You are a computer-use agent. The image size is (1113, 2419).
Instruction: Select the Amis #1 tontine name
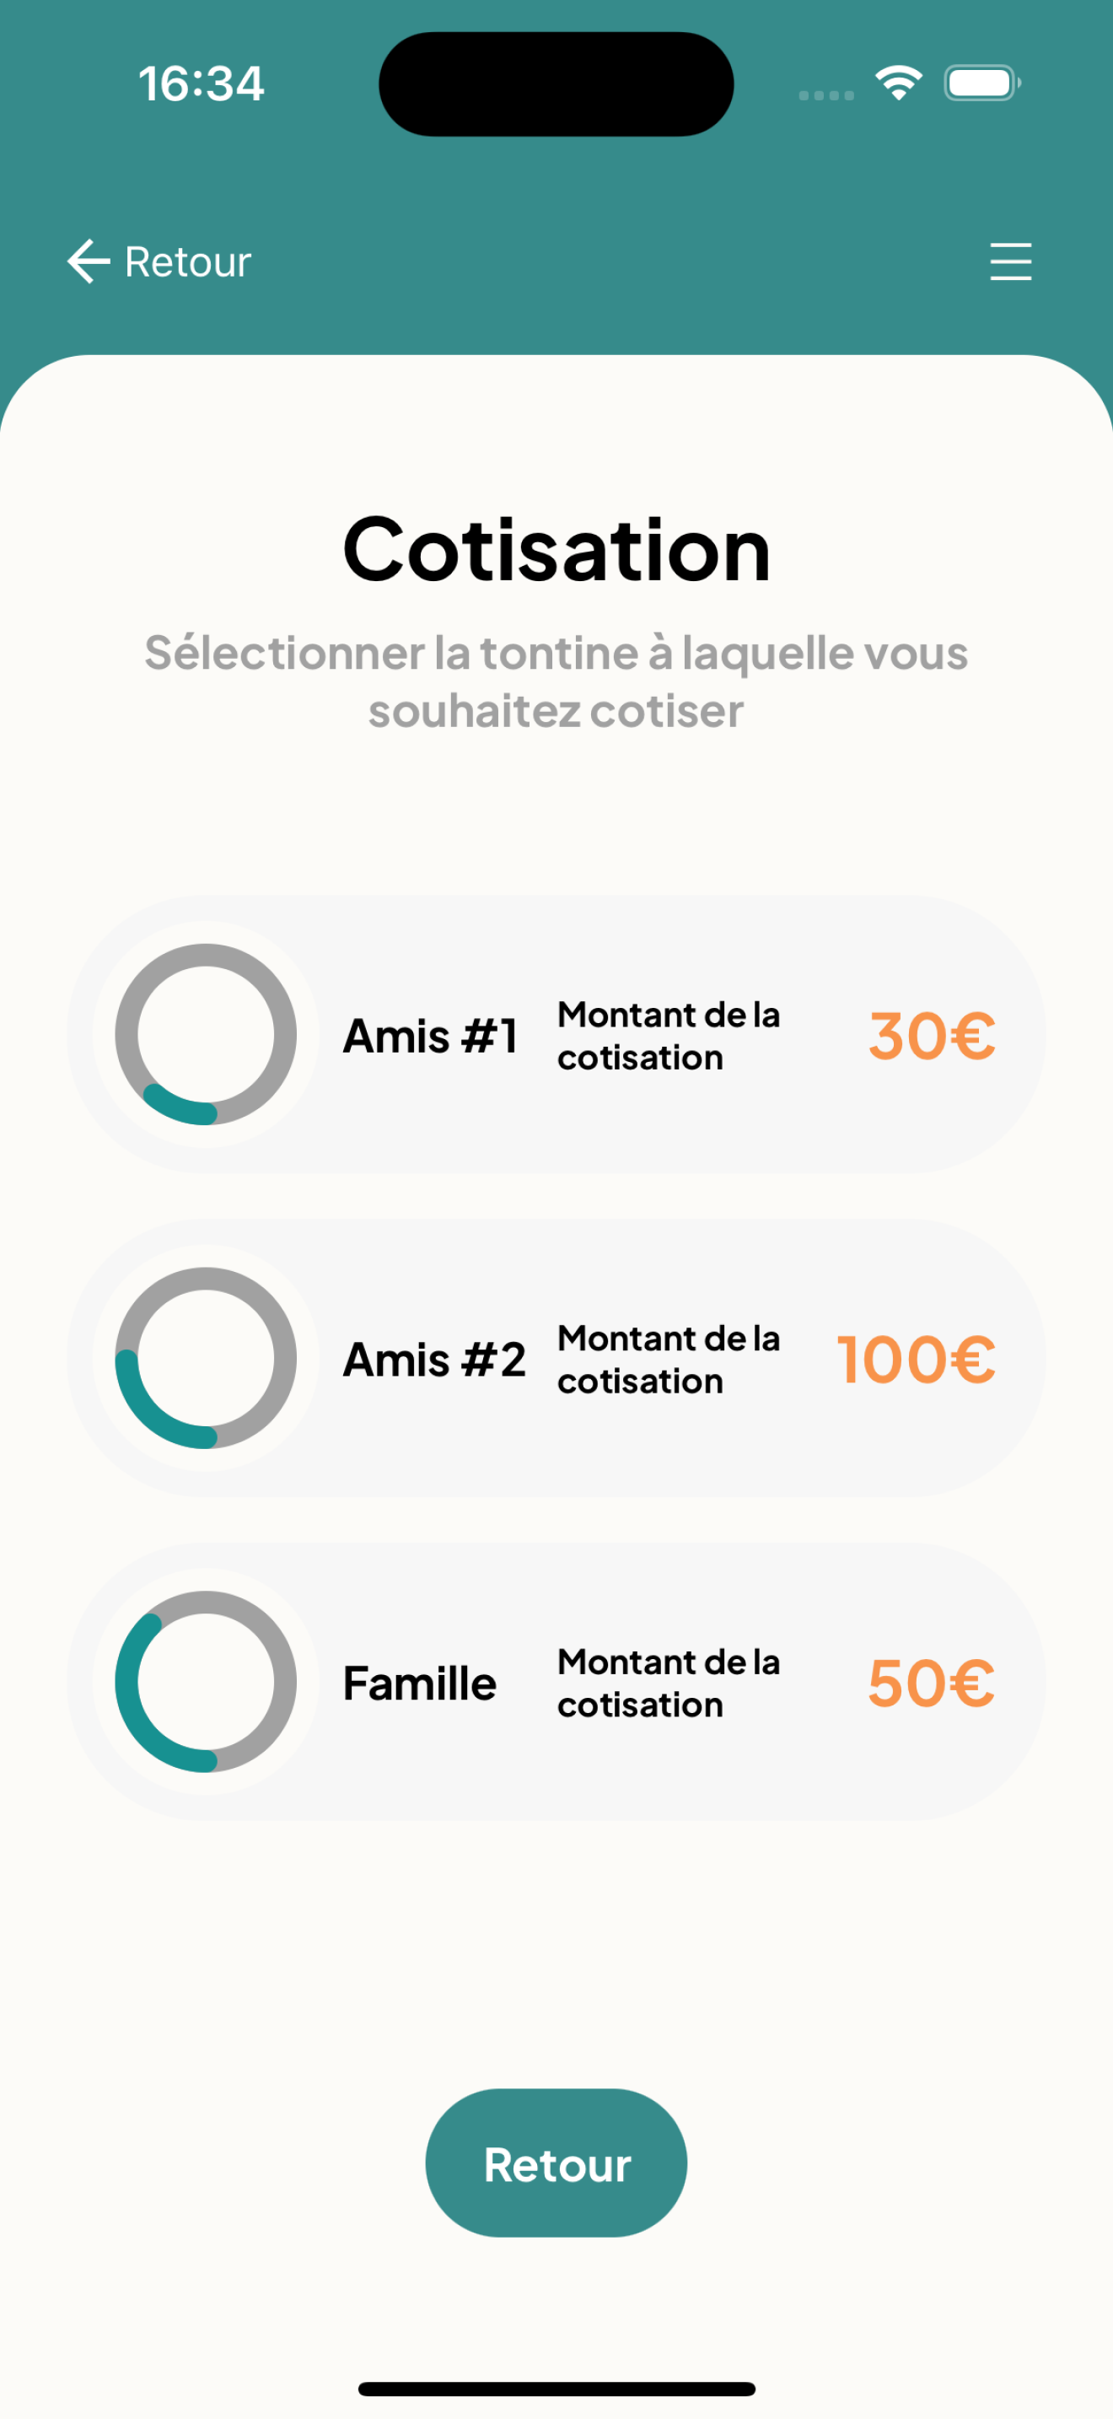(430, 1036)
